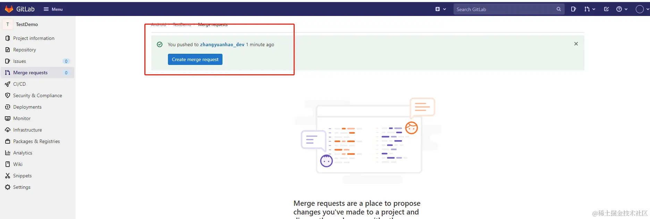
Task: Click the search magnifier icon
Action: (558, 9)
